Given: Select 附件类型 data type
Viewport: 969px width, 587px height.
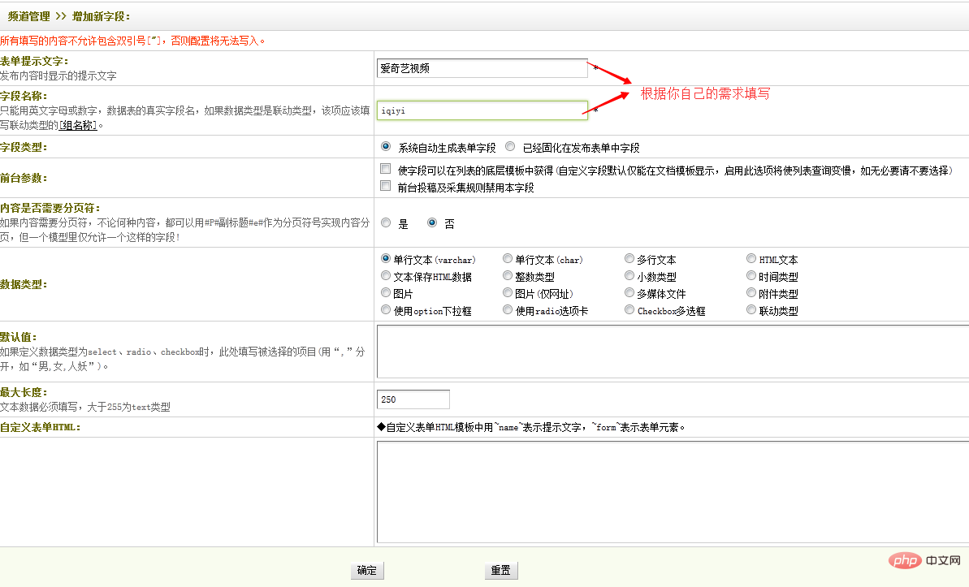Looking at the screenshot, I should (x=751, y=293).
